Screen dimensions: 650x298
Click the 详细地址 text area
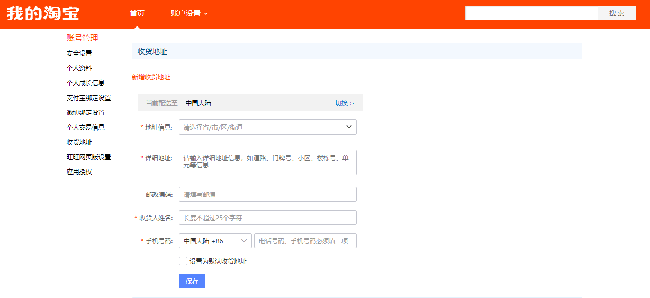pos(268,162)
